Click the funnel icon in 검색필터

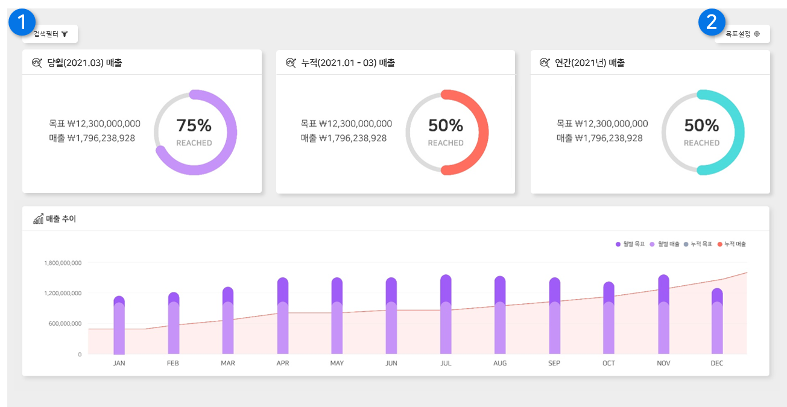click(x=65, y=34)
